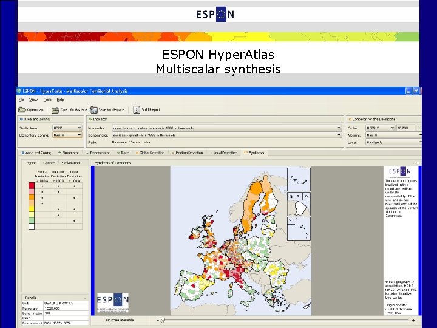This screenshot has width=437, height=328.
Task: Click the white legend color swatch
Action: point(32,226)
